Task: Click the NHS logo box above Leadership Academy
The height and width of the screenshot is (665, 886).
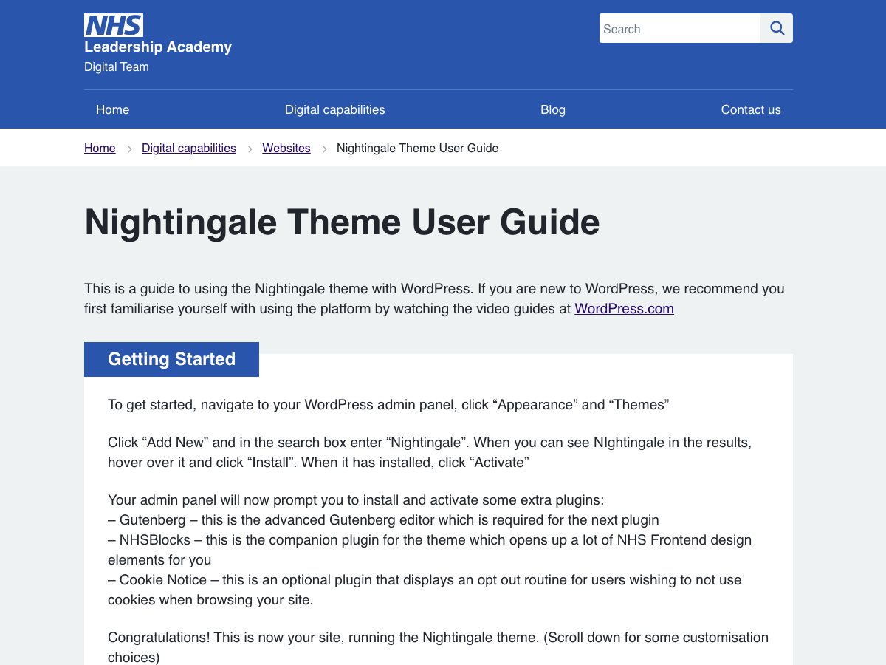Action: point(113,25)
